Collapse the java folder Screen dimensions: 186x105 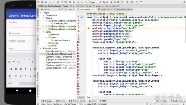coord(43,18)
